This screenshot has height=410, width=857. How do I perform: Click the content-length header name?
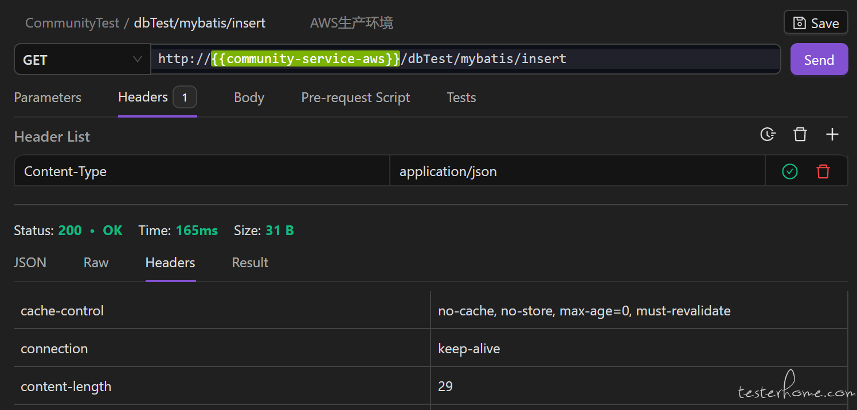[66, 386]
